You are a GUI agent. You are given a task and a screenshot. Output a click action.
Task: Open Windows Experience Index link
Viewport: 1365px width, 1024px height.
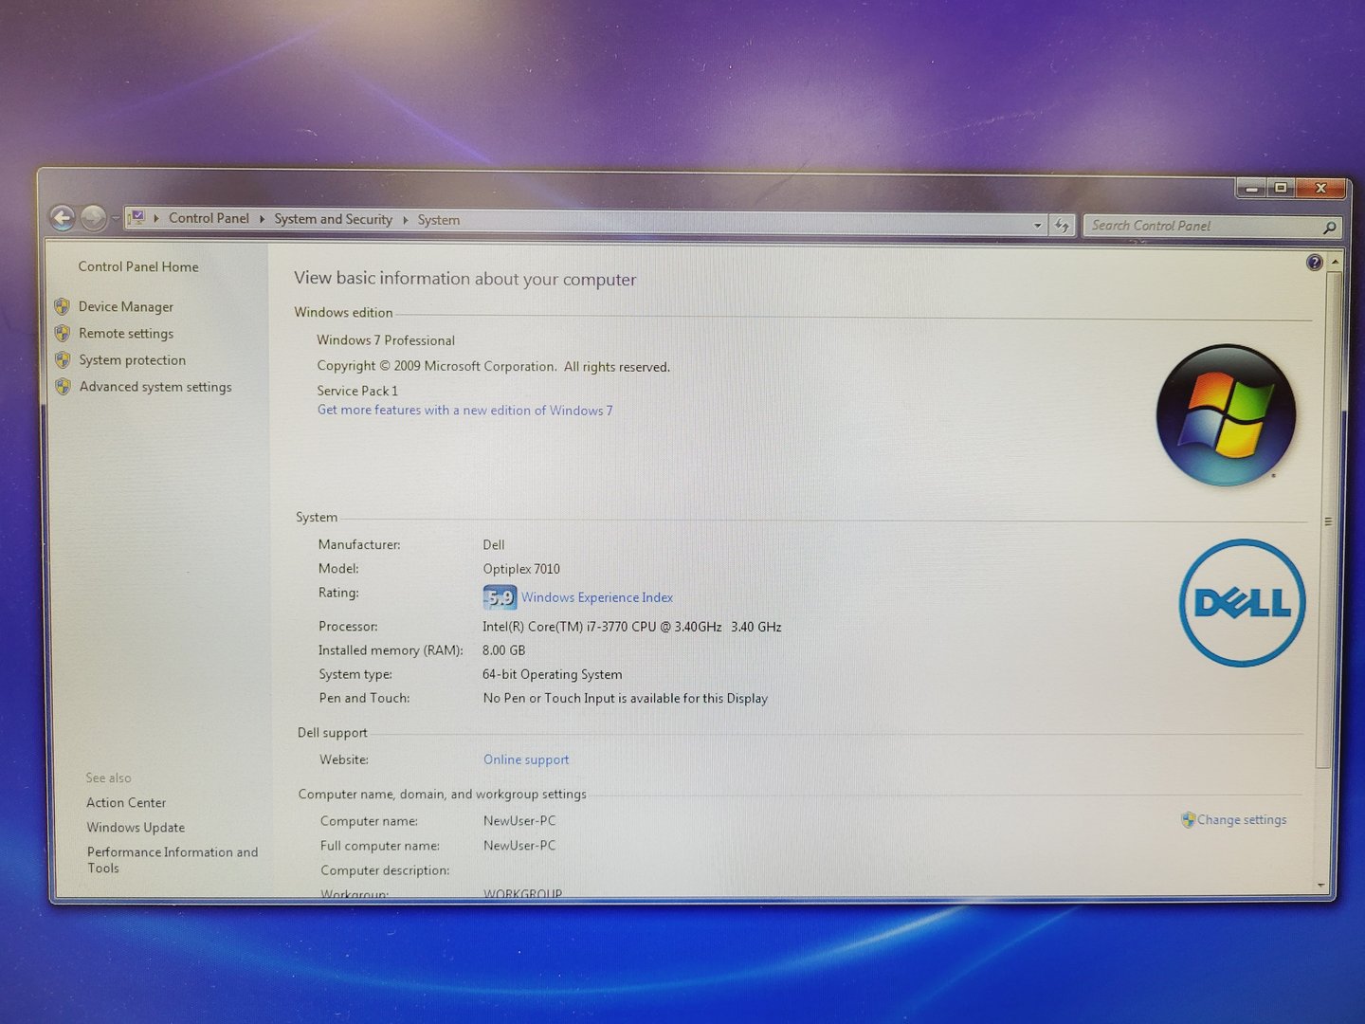coord(597,597)
